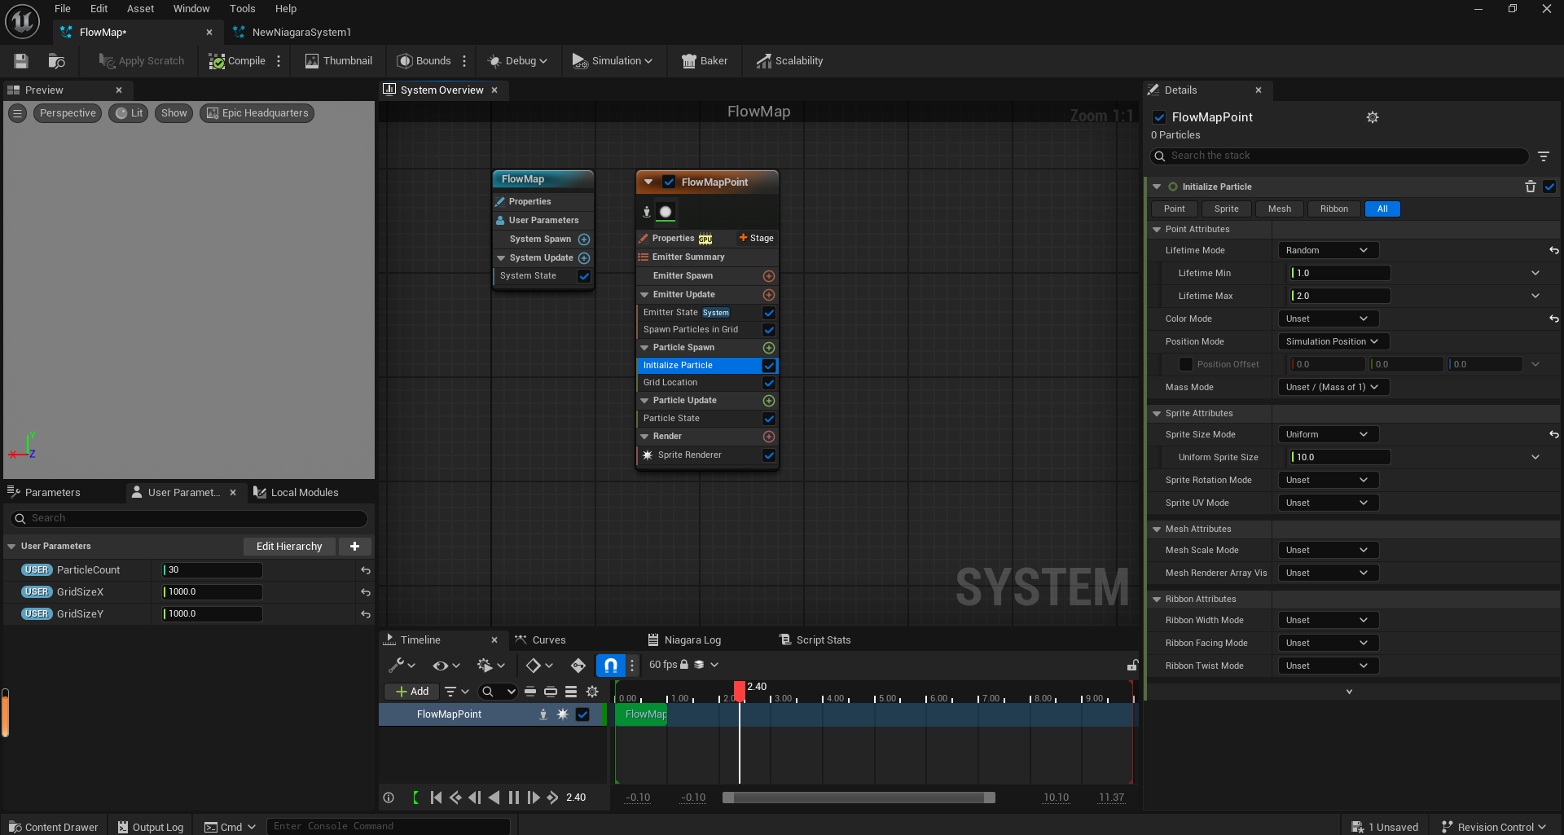Open Scalability settings
Screen dimensions: 1564x835
point(789,60)
